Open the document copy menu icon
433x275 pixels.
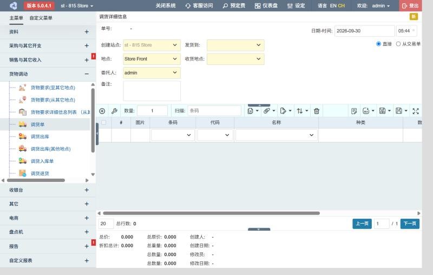(253, 111)
